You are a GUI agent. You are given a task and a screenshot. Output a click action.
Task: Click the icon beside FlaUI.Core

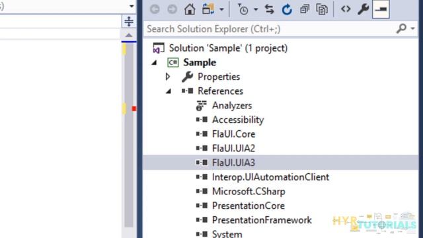[202, 134]
